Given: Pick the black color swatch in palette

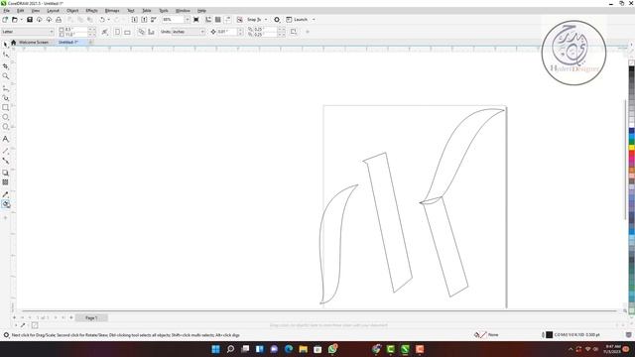Looking at the screenshot, I should [x=631, y=69].
